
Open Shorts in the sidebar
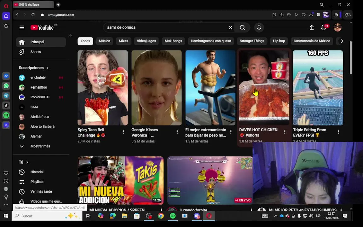pos(41,52)
